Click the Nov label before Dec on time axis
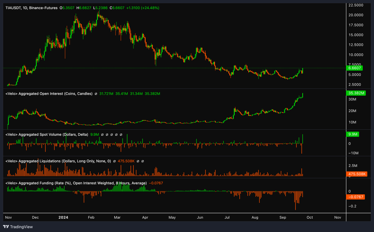374x232 pixels. point(8,217)
